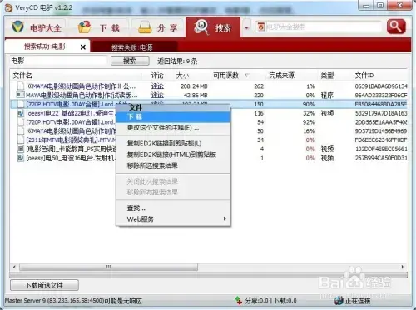Click file ID 06391BABA6D96134 cell
The image size is (416, 310).
point(381,86)
